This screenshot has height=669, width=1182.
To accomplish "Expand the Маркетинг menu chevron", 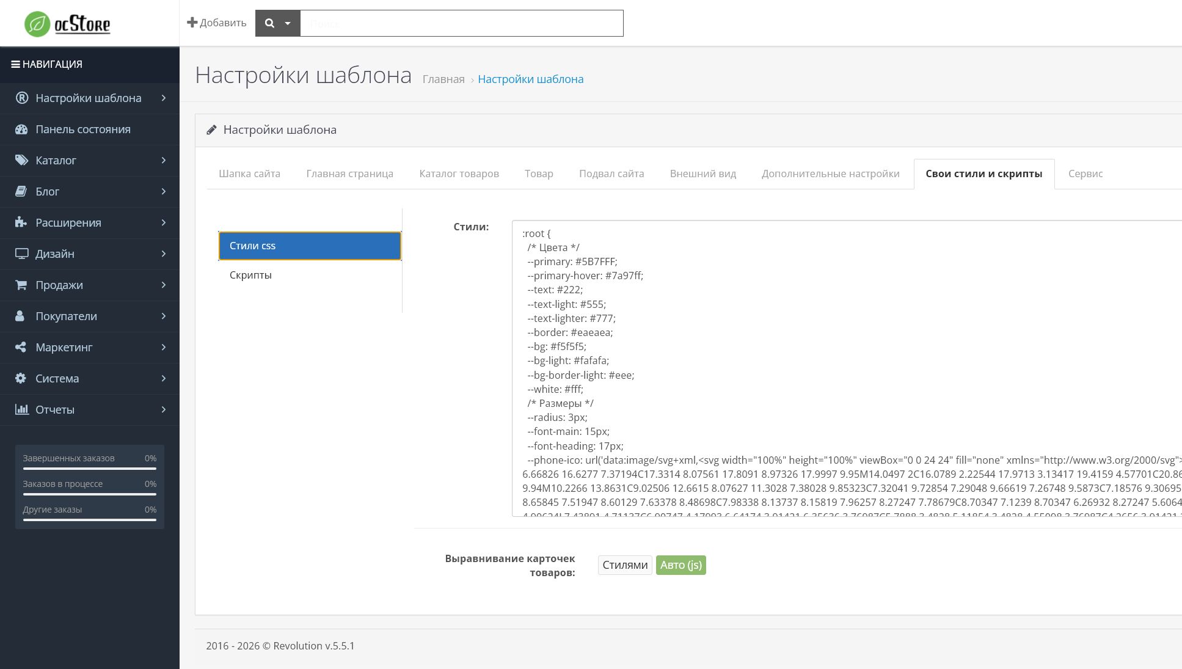I will (164, 347).
